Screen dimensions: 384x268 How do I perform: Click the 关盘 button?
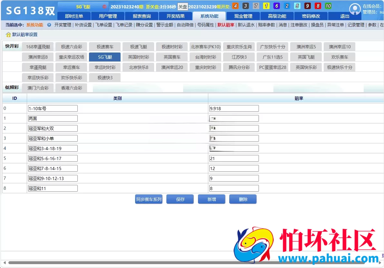click(182, 7)
